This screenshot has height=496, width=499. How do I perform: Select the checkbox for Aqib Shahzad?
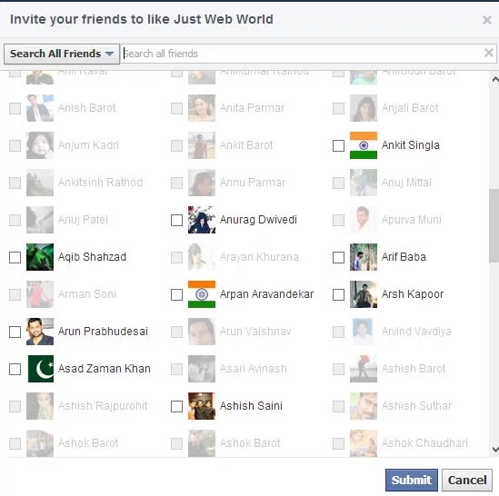point(15,257)
